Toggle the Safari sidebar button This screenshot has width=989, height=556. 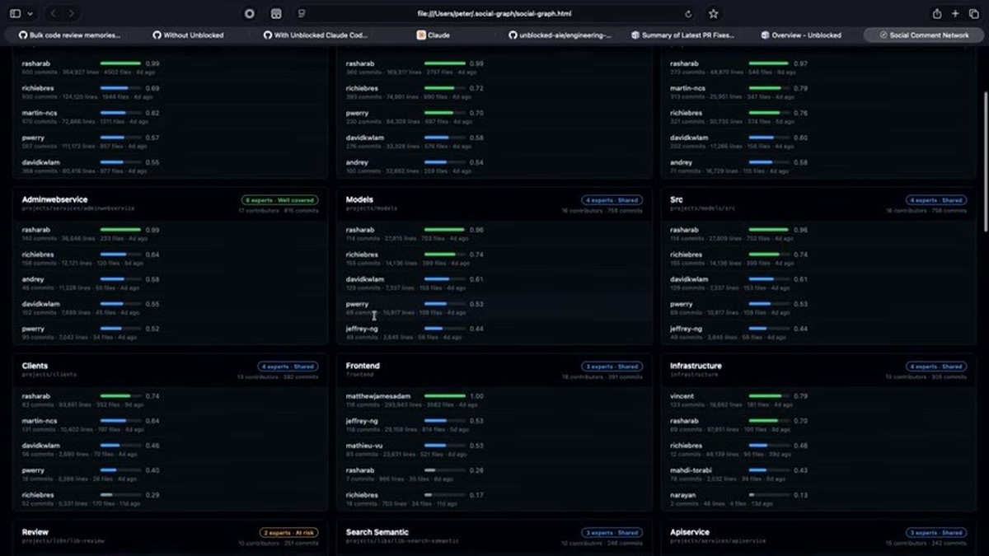(x=15, y=14)
